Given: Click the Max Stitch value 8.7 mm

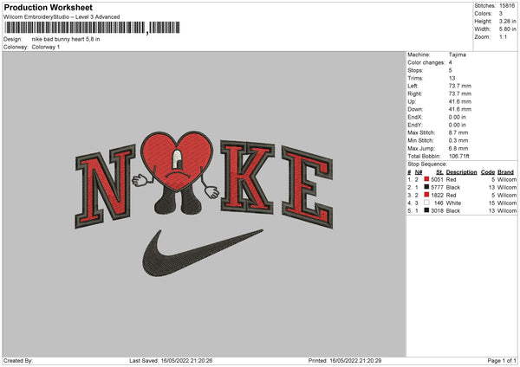Looking at the screenshot, I should point(458,132).
